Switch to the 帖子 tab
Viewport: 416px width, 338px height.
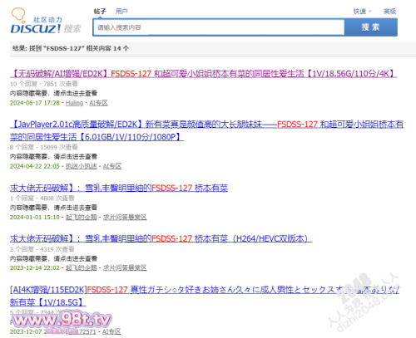[100, 12]
